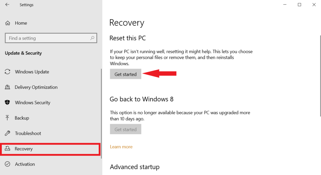
Task: Click Get started under Reset this PC
Action: [125, 74]
